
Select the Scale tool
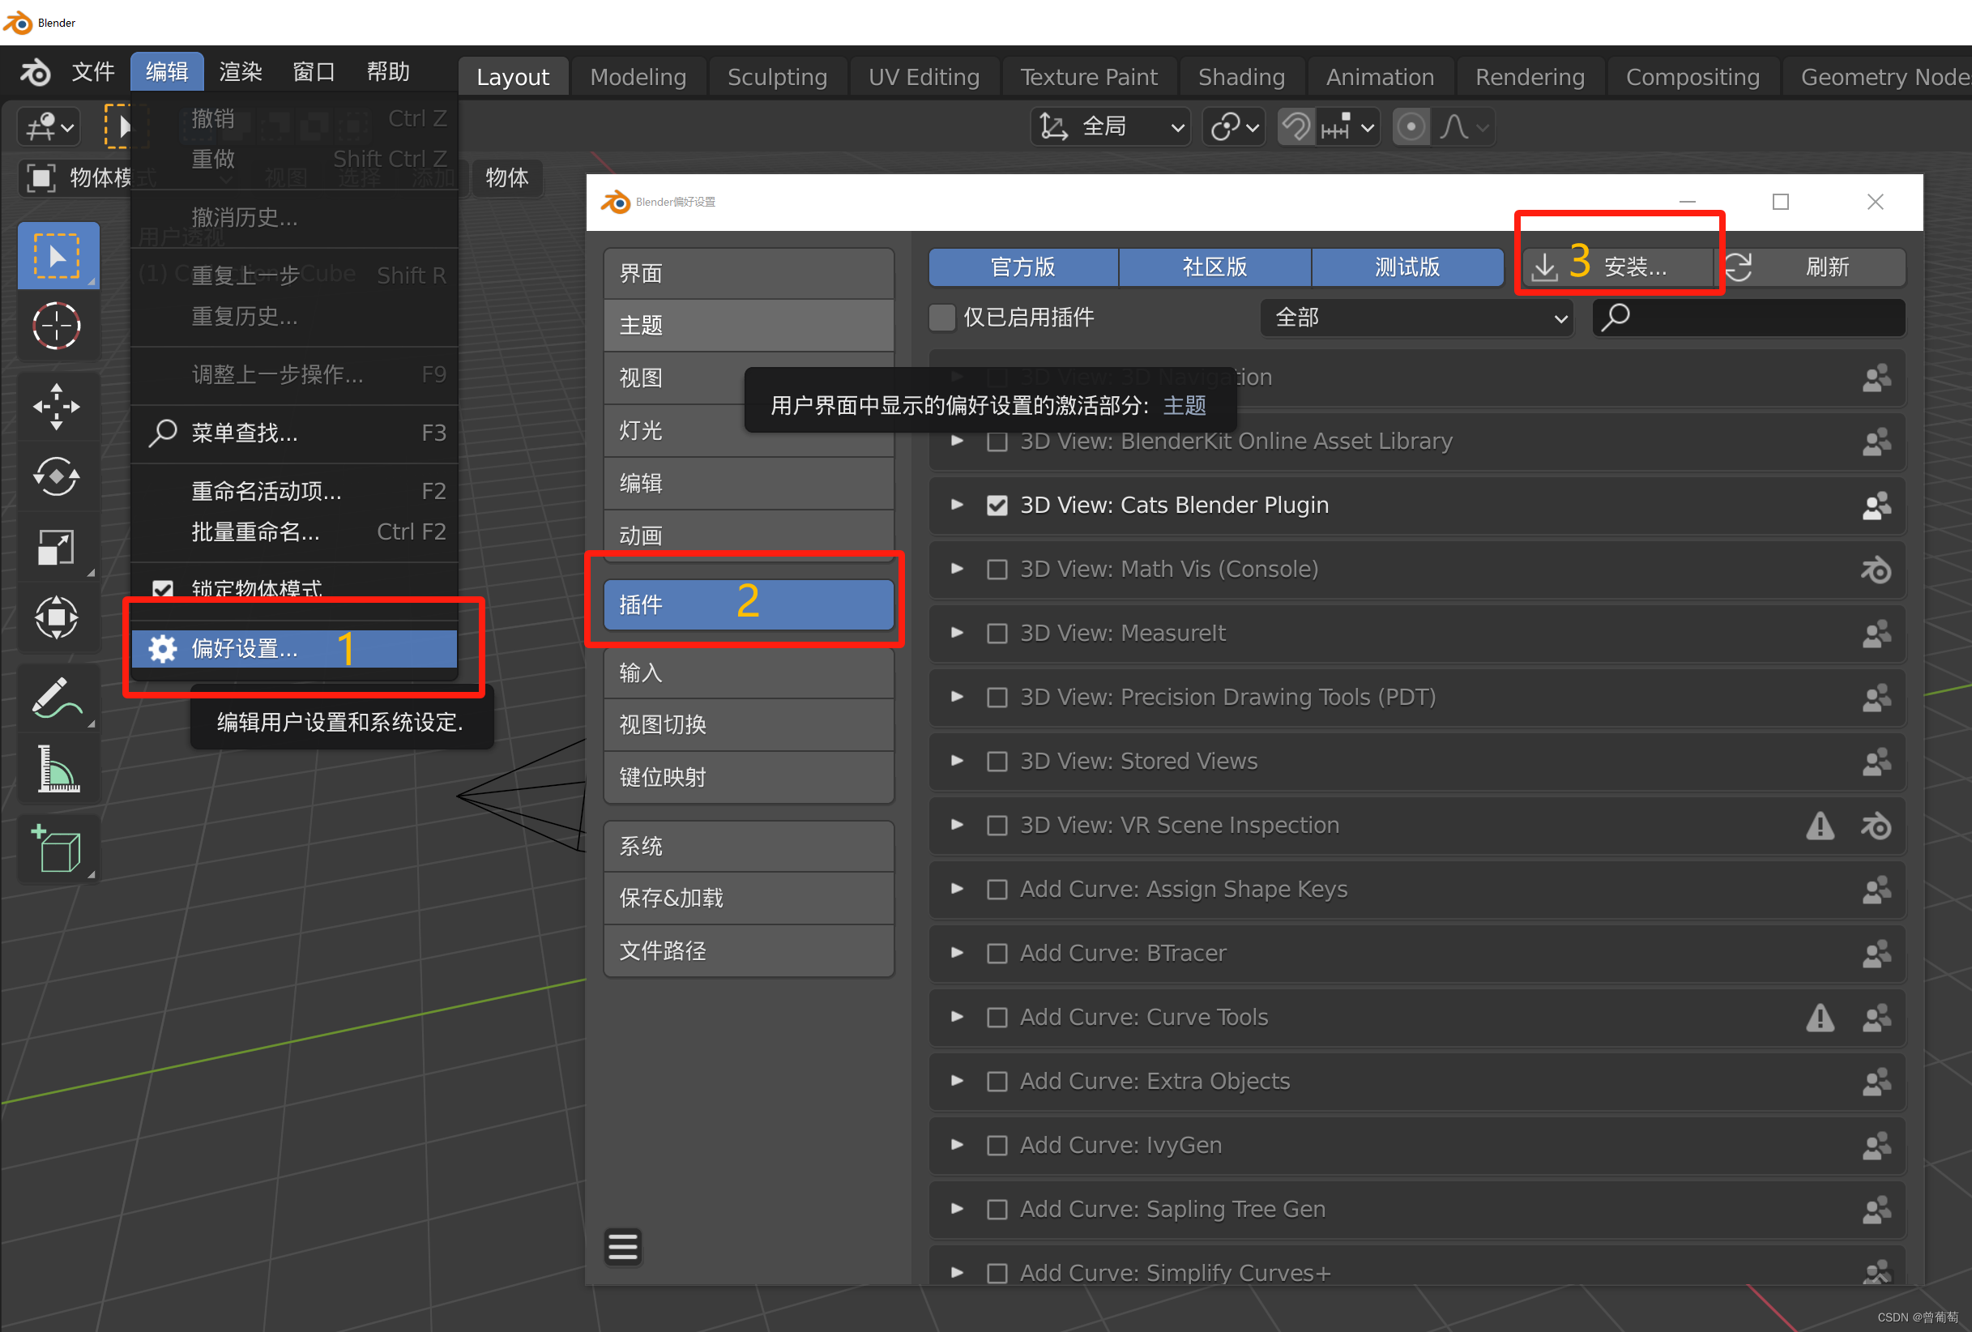[56, 547]
